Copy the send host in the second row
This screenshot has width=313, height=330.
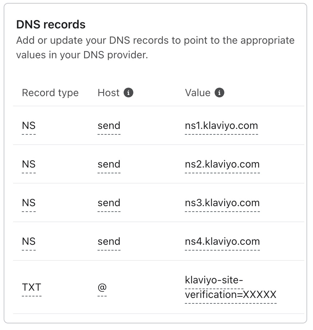[109, 164]
